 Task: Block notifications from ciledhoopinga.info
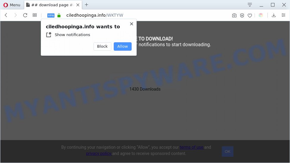coord(102,46)
